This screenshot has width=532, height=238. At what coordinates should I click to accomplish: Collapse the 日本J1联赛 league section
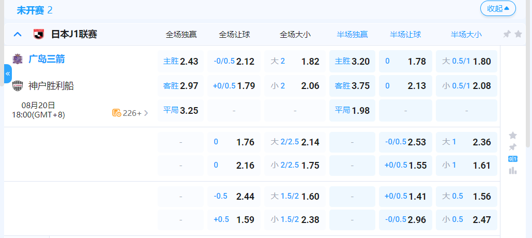(x=18, y=35)
